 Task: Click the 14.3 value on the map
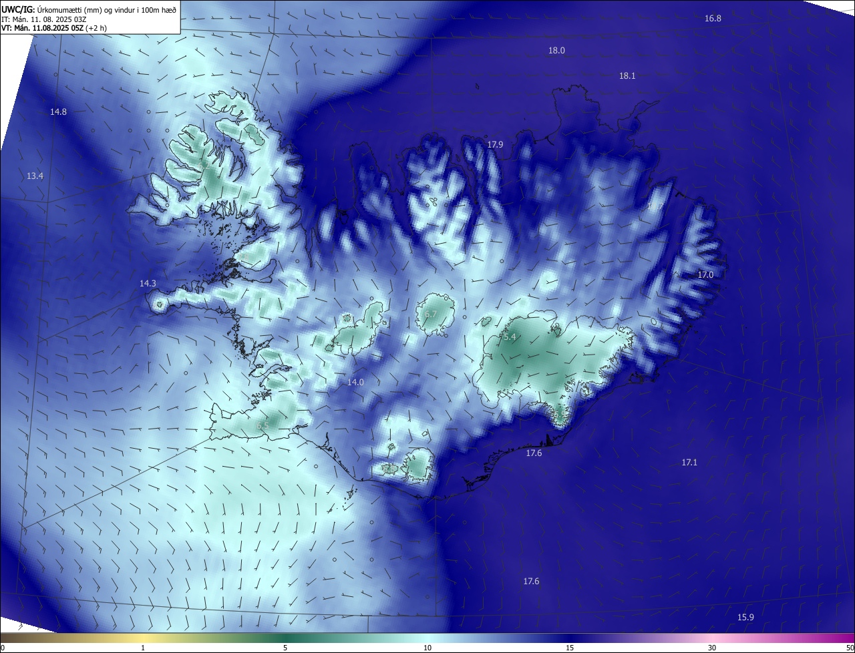[x=148, y=284]
